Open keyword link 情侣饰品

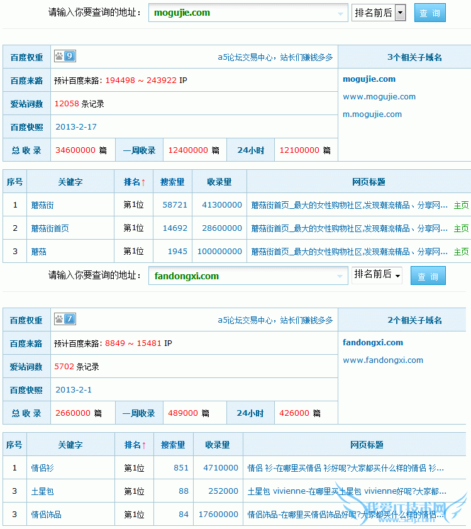pyautogui.click(x=47, y=515)
